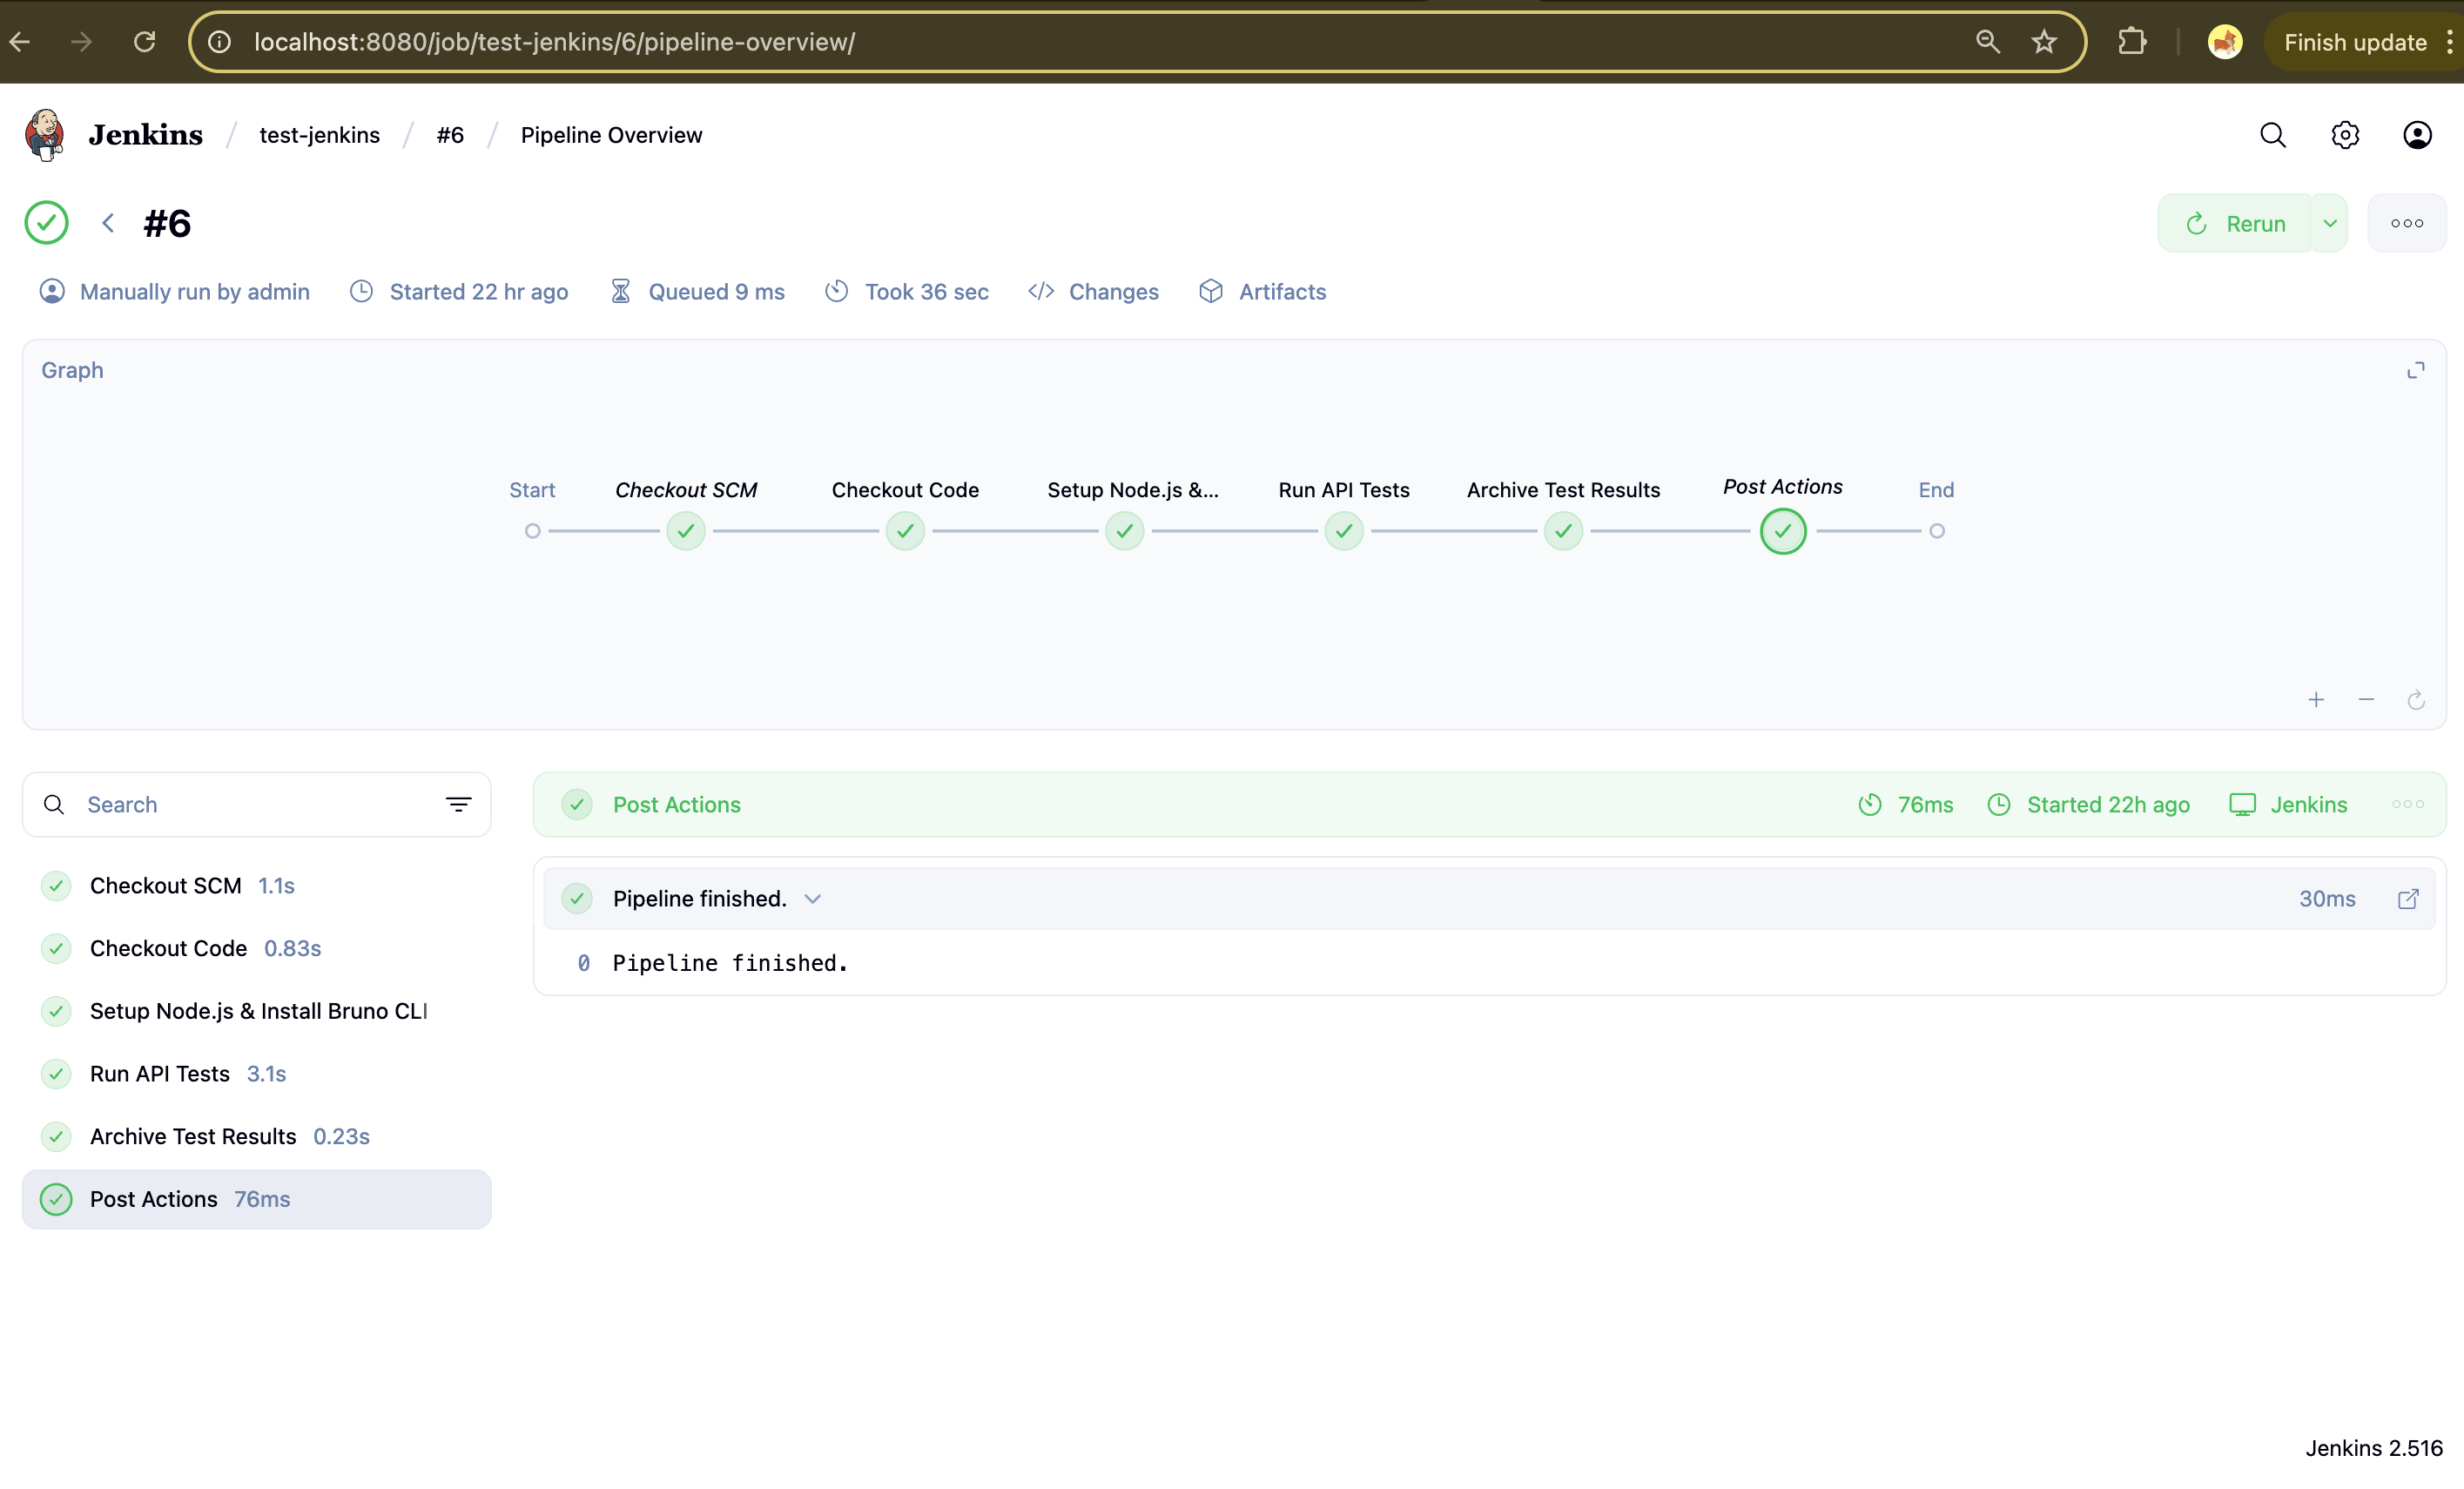Open the stage filter icon beside search

point(458,804)
